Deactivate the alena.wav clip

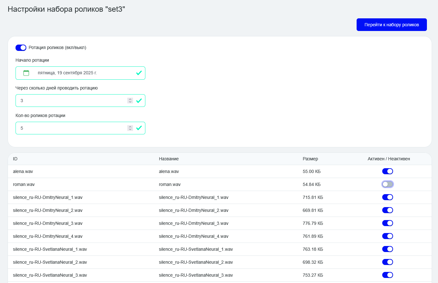click(x=388, y=171)
